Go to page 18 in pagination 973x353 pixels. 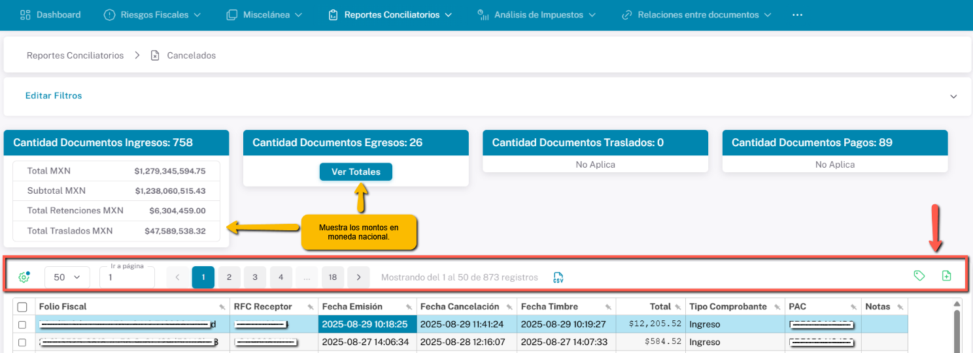[x=332, y=277]
